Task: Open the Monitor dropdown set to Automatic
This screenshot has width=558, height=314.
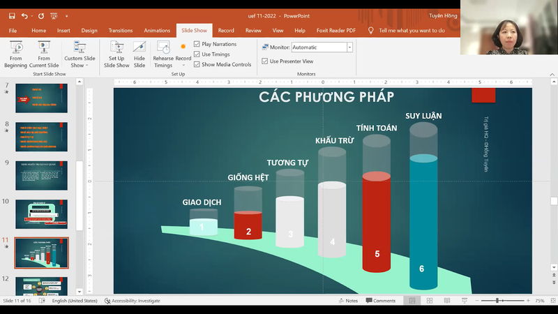Action: [x=349, y=47]
